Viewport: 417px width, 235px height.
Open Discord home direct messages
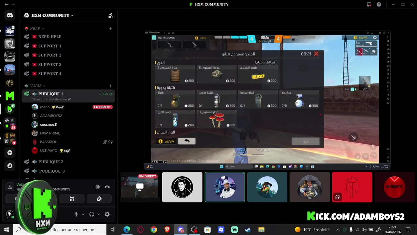pos(10,15)
